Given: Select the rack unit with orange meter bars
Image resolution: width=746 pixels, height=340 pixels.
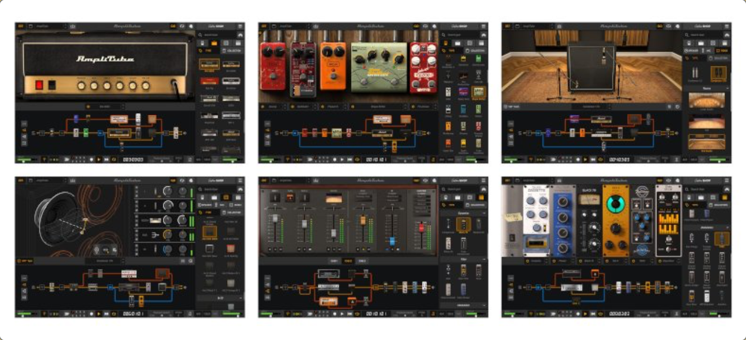Looking at the screenshot, I should [669, 220].
